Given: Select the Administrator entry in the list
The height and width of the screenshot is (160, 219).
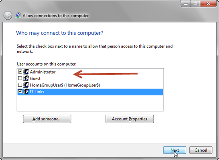Looking at the screenshot, I should coord(43,72).
